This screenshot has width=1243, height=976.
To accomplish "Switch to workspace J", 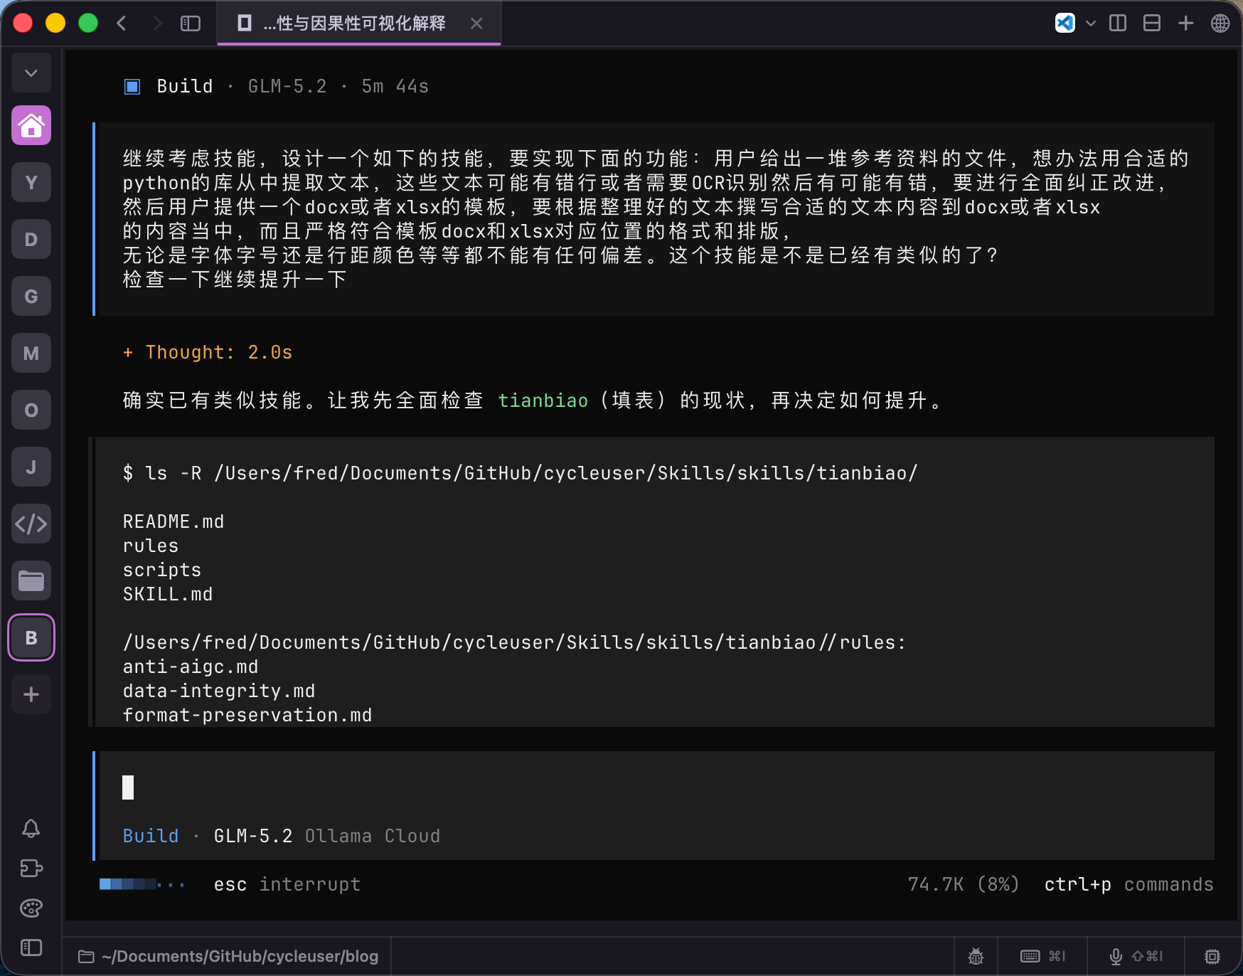I will point(31,467).
